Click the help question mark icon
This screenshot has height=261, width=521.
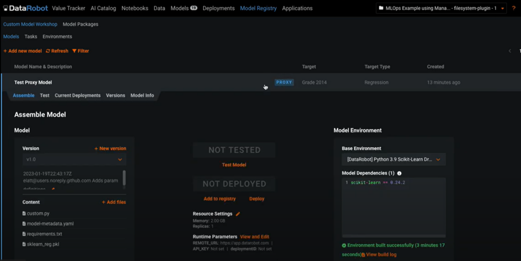tap(514, 8)
